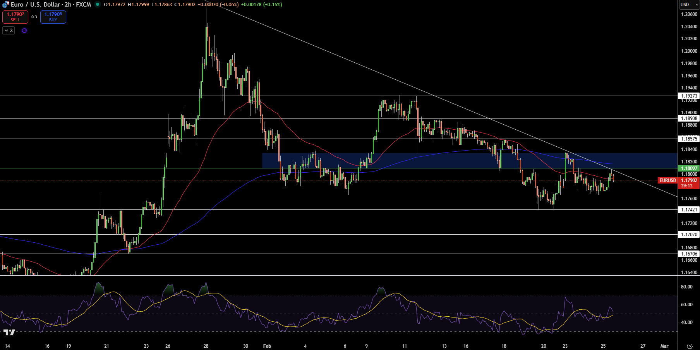Click the +0.00178 (+0.15%) change value

coord(261,5)
